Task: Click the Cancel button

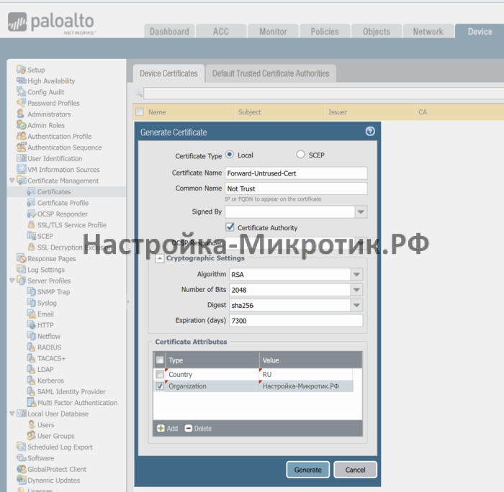Action: tap(355, 470)
